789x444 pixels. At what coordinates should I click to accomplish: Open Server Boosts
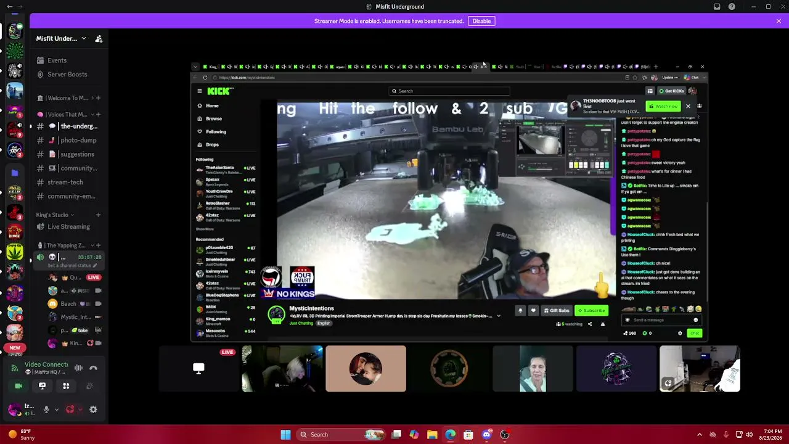pyautogui.click(x=67, y=75)
